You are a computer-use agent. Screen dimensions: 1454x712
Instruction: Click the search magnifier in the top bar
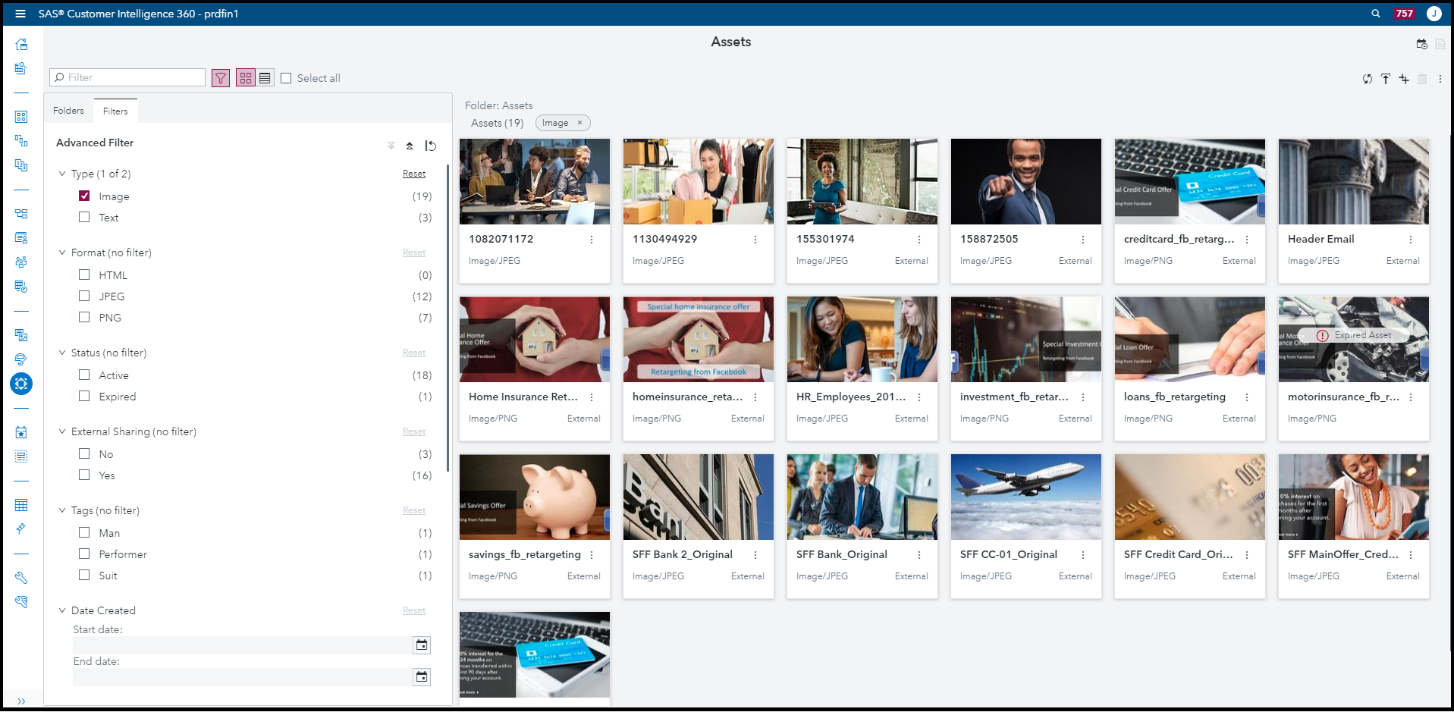(1375, 13)
